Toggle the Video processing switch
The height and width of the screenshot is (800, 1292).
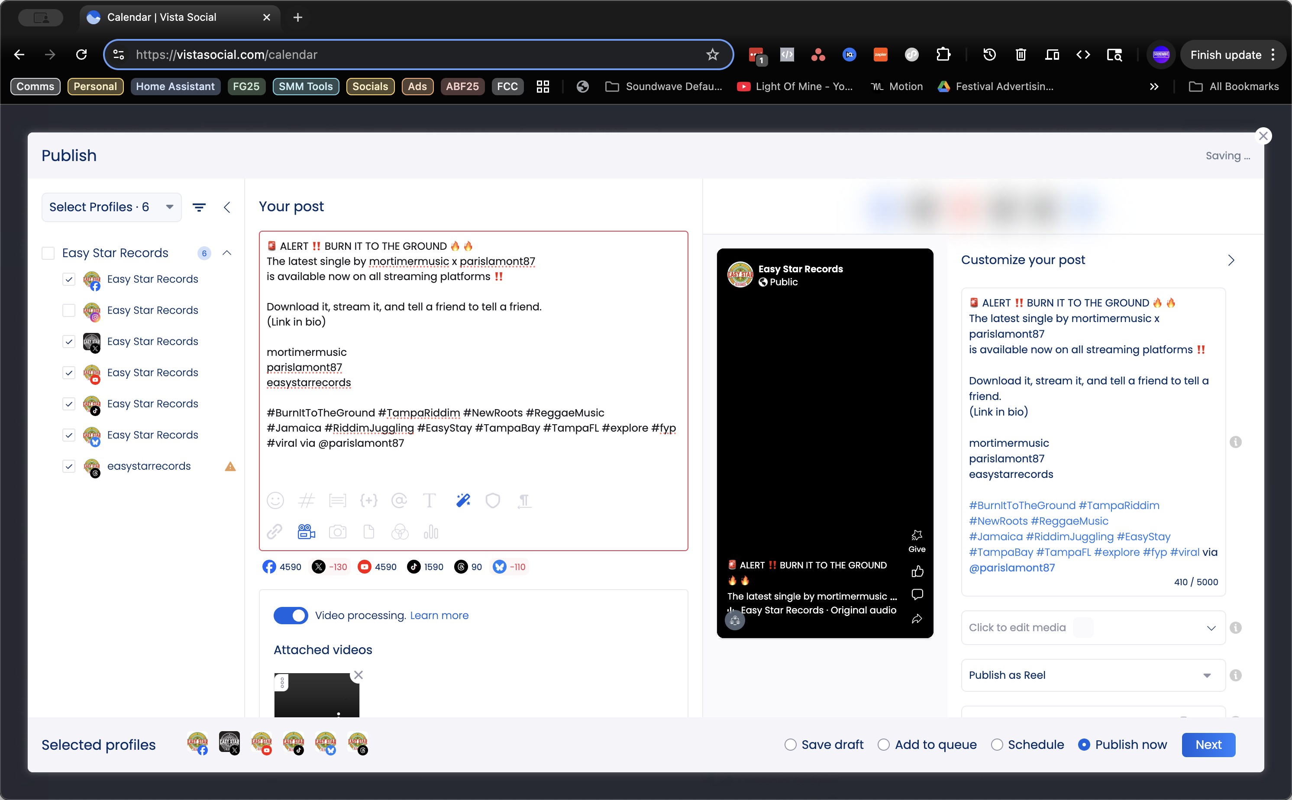[291, 615]
